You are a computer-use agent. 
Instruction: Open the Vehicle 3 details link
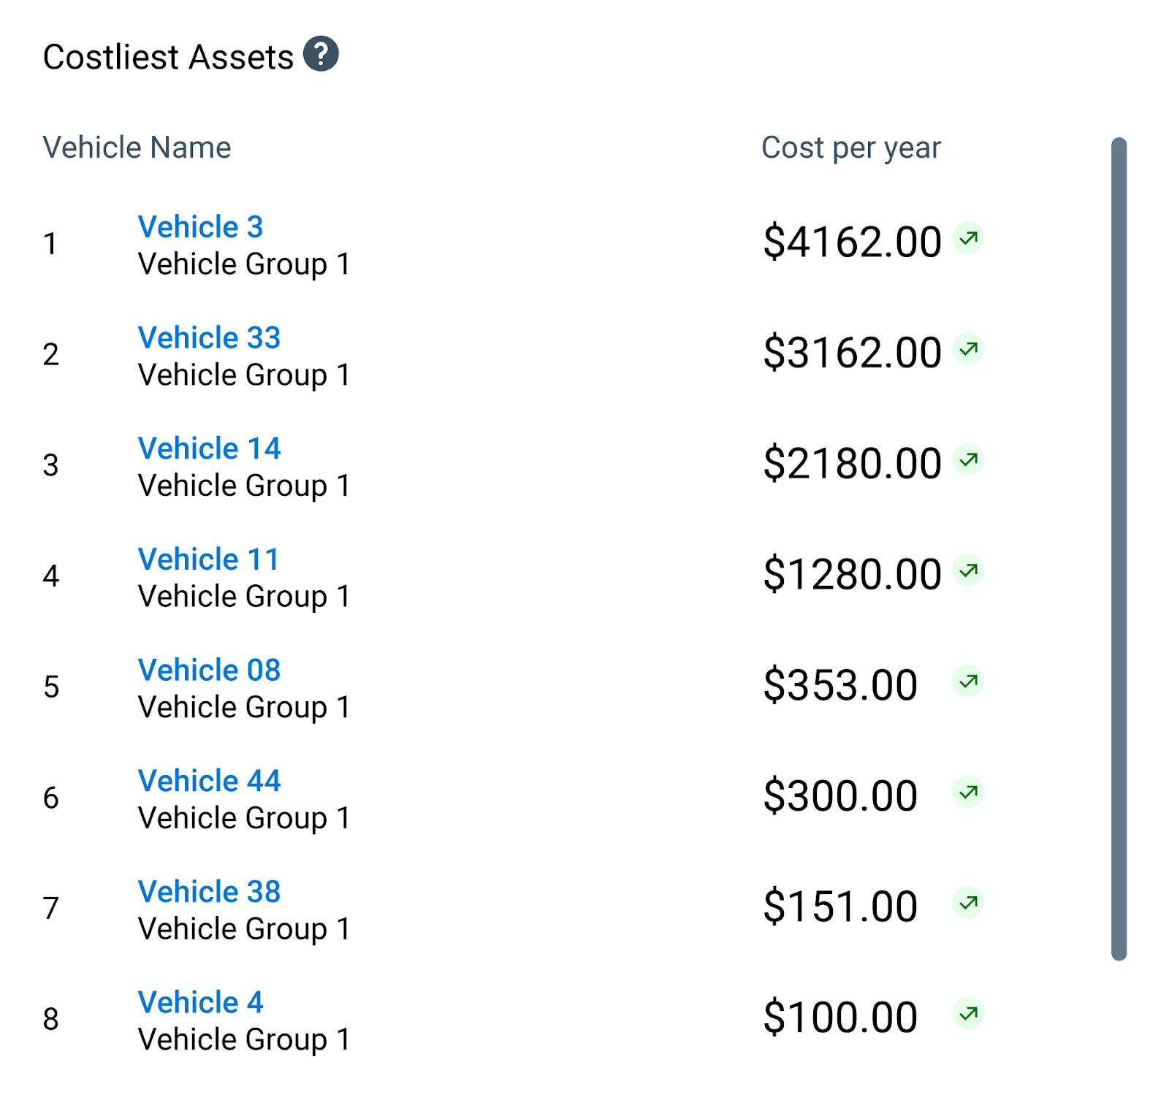point(201,226)
